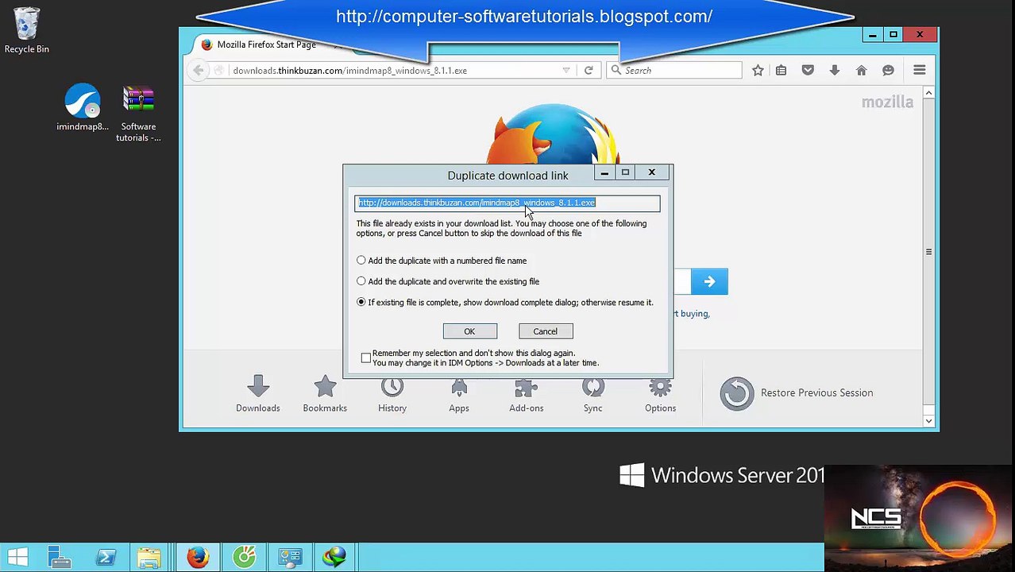Open Server Manager from the taskbar
Image resolution: width=1015 pixels, height=572 pixels.
click(60, 557)
